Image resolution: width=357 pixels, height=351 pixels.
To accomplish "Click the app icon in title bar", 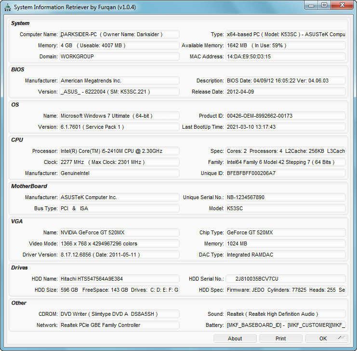I will [x=8, y=7].
